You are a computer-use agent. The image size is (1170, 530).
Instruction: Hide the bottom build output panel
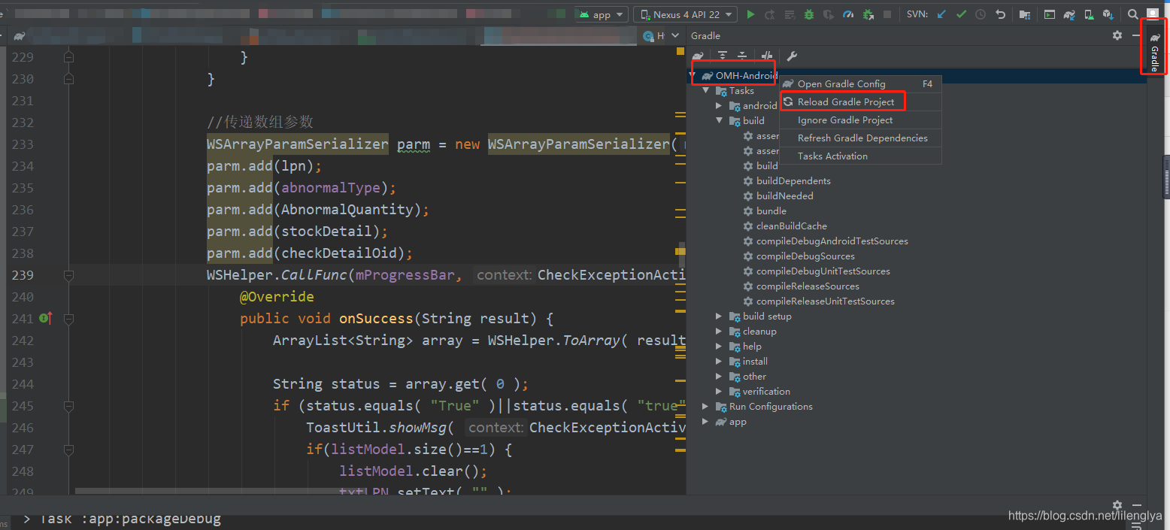pyautogui.click(x=1136, y=505)
